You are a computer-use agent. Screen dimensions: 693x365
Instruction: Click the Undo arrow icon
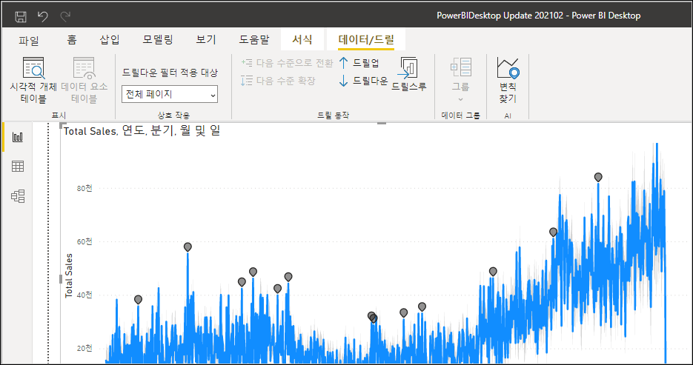(43, 17)
